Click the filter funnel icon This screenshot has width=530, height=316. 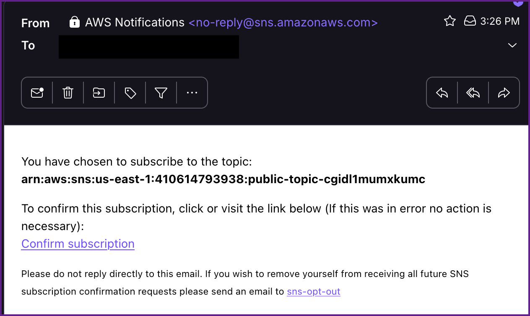(x=161, y=93)
